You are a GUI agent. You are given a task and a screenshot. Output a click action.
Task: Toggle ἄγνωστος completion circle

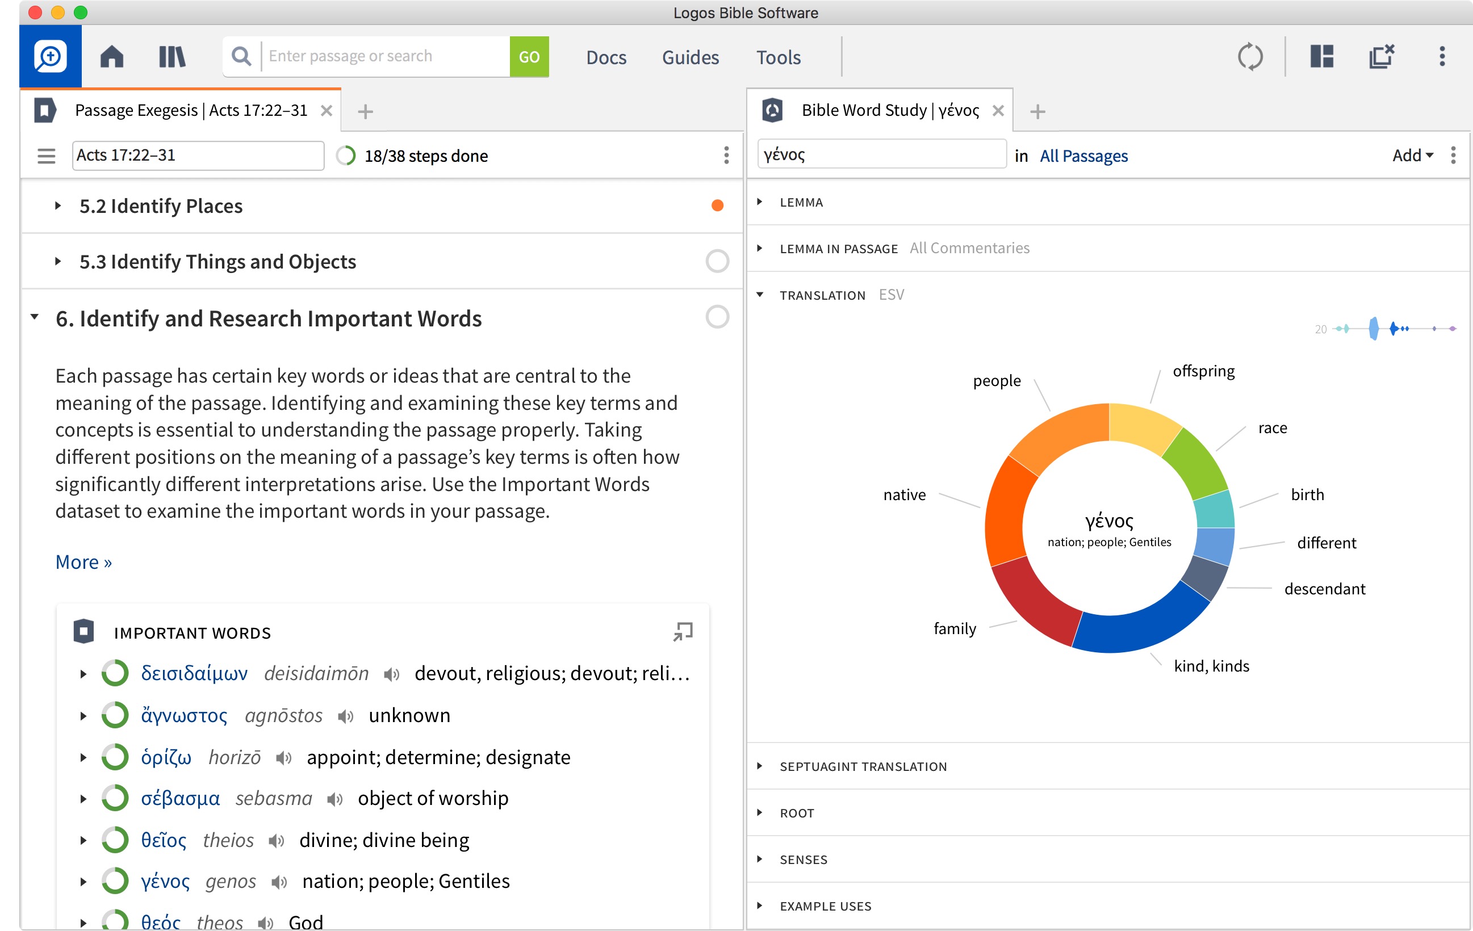pos(114,715)
